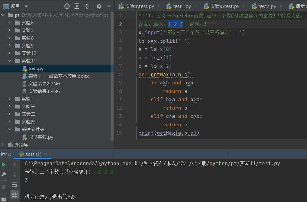This screenshot has height=202, width=307.
Task: Close the test7.py tab
Action: point(281,6)
